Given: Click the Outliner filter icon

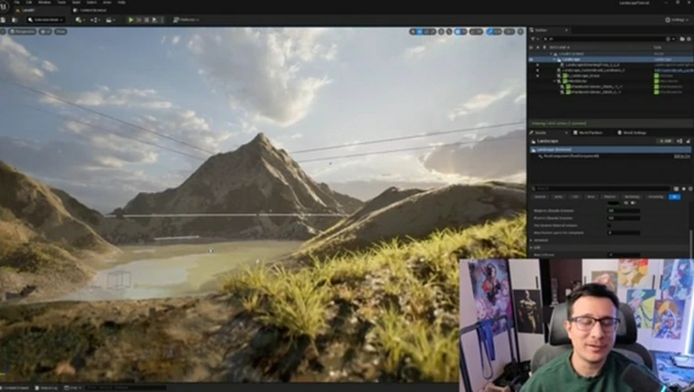Looking at the screenshot, I should (x=533, y=39).
